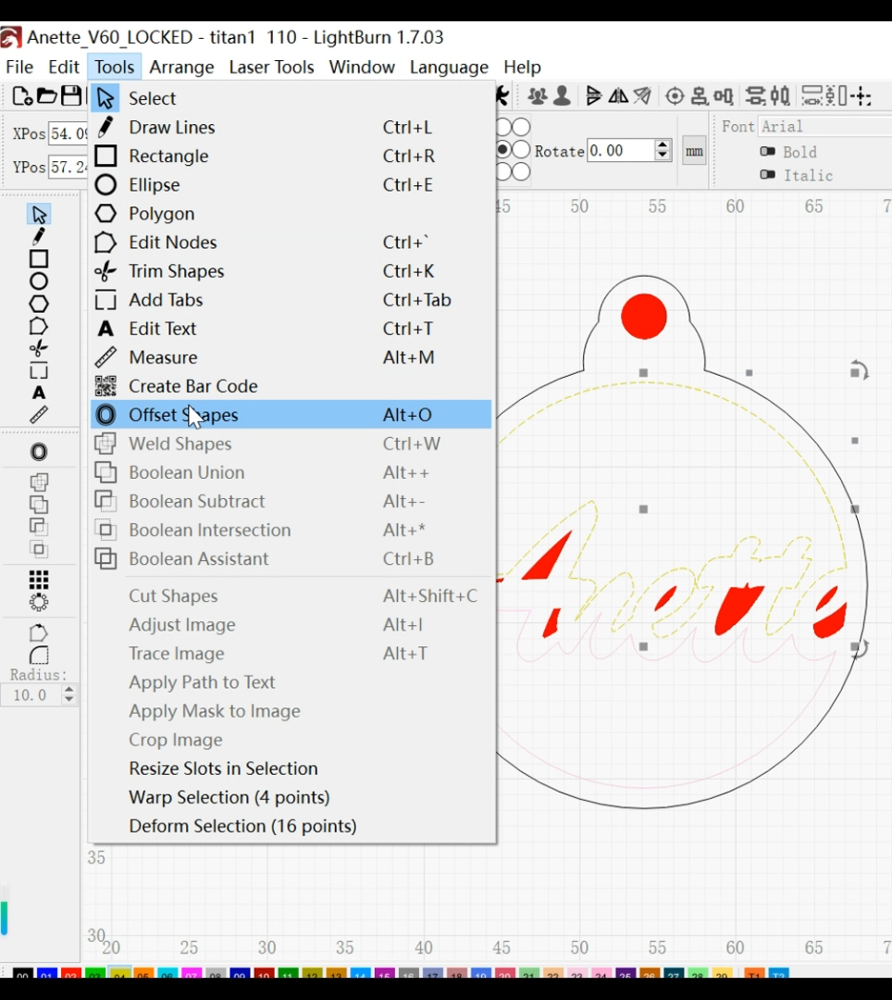Click the XPos input field
The width and height of the screenshot is (892, 1000).
[67, 134]
